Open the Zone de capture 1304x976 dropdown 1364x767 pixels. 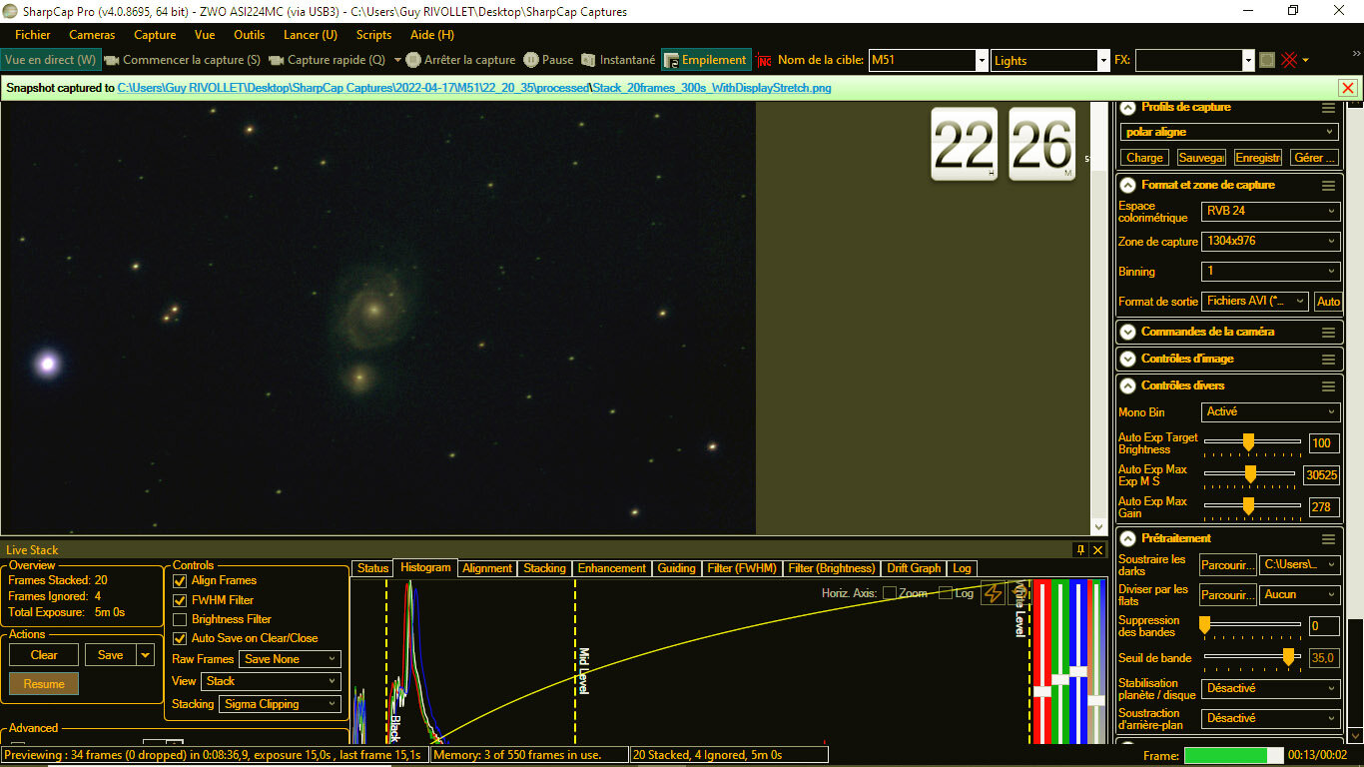coord(1270,242)
